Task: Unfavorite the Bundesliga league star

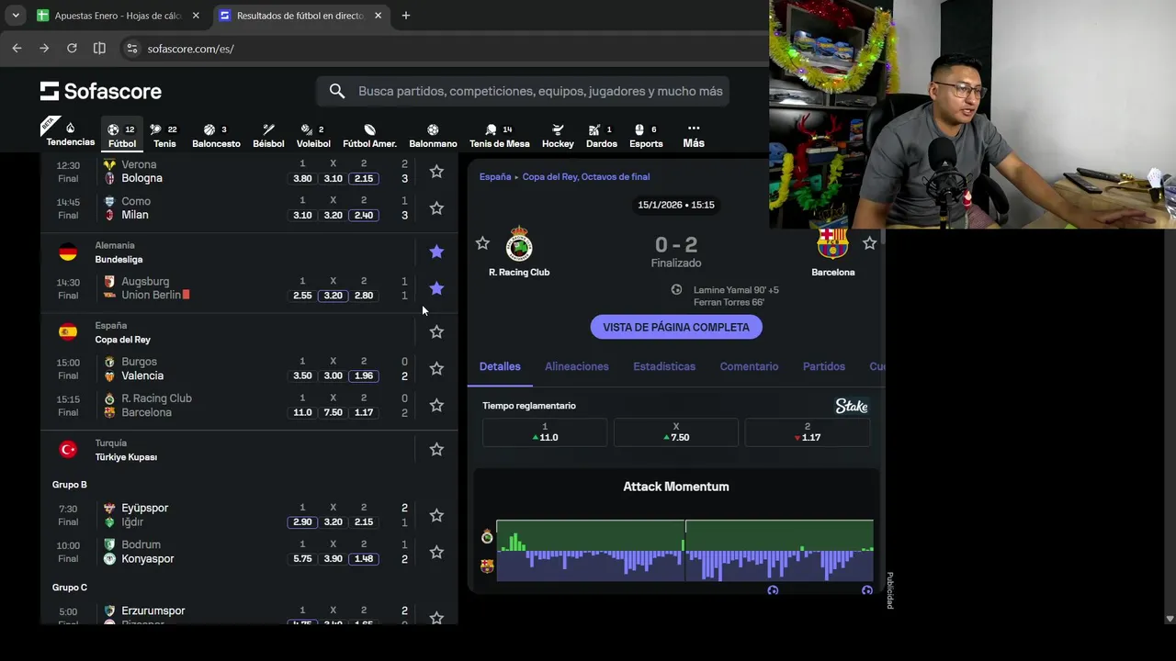Action: [436, 252]
